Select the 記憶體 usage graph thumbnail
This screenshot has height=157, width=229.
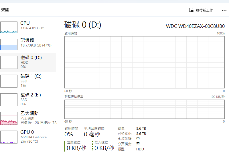click(9, 44)
